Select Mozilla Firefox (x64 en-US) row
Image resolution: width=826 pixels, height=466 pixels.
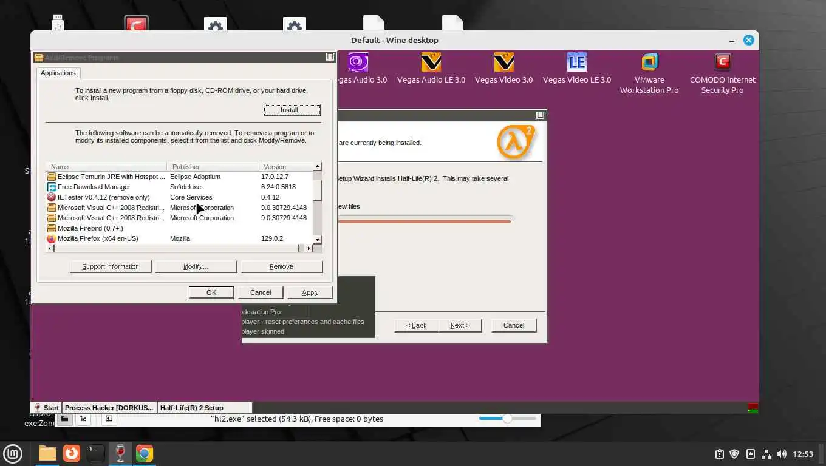[x=180, y=238]
